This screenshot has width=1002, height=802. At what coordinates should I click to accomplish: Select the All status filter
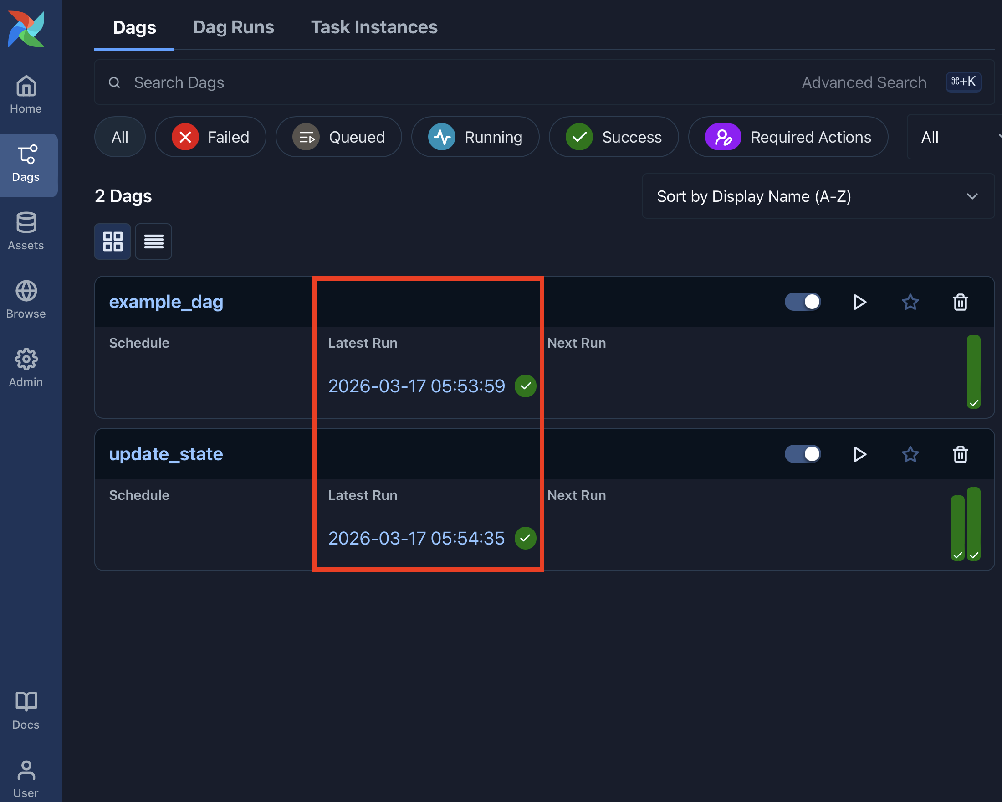click(120, 137)
